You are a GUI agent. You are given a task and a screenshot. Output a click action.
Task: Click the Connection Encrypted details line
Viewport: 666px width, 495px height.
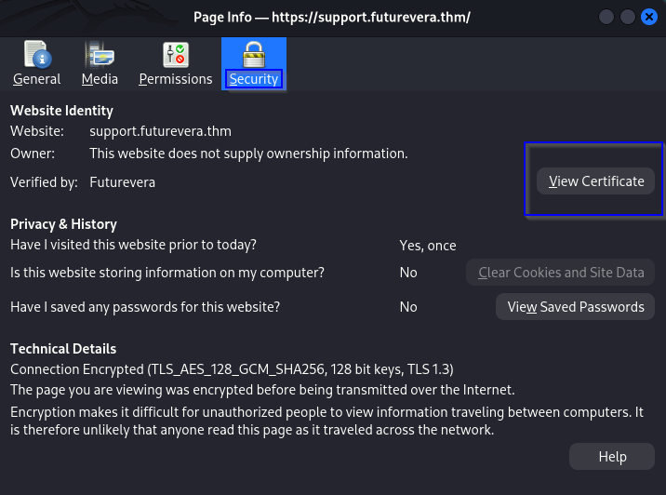click(x=232, y=369)
